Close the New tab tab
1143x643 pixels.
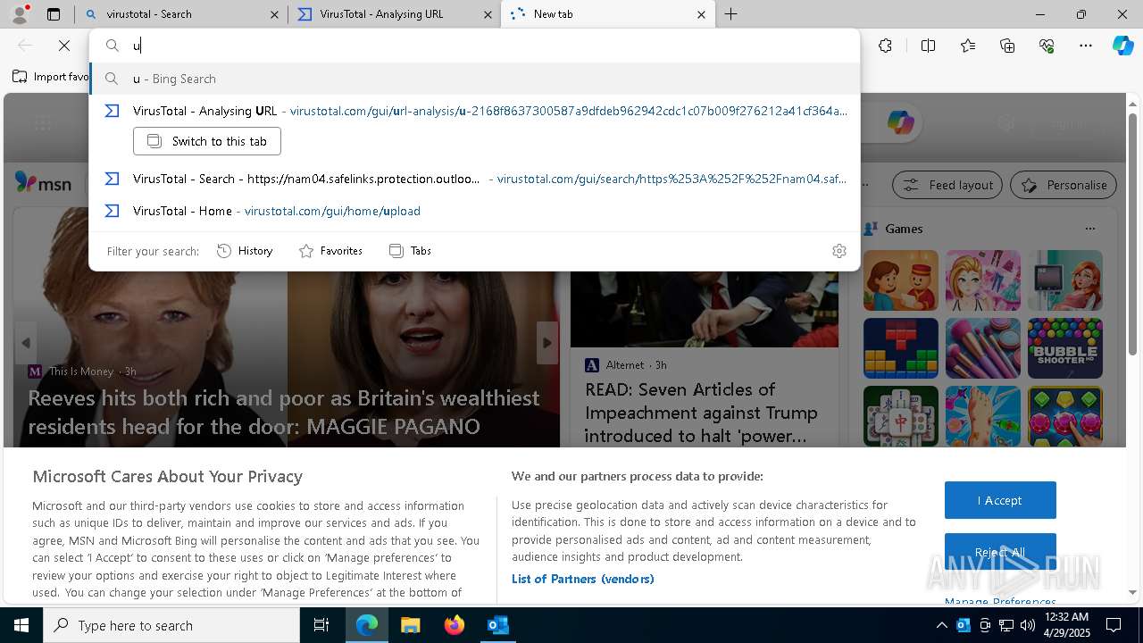coord(701,14)
